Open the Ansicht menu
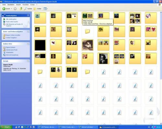Image resolution: width=162 pixels, height=129 pixels. (18, 5)
